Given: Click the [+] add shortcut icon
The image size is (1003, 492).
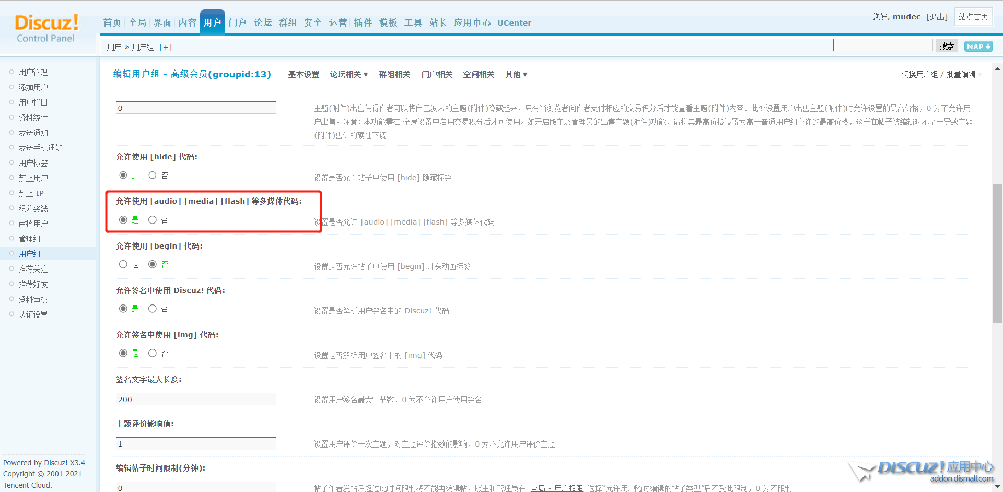Looking at the screenshot, I should coord(166,47).
